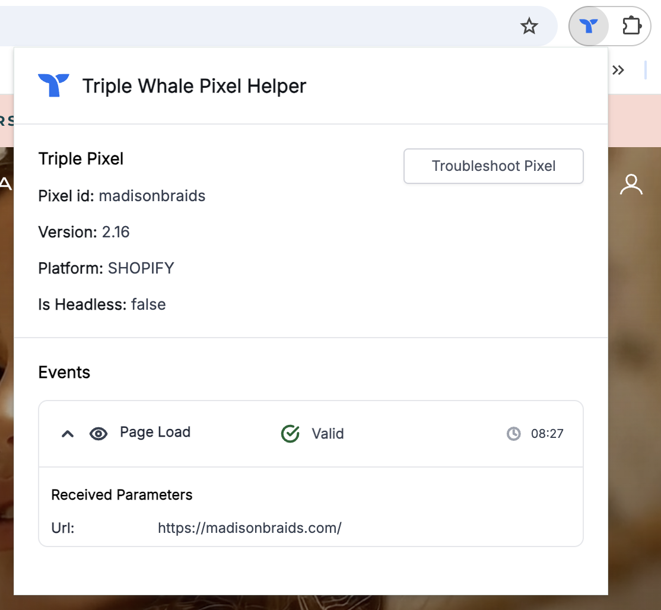The height and width of the screenshot is (610, 661).
Task: Open the Triple Whale extension icon in toolbar
Action: [589, 26]
